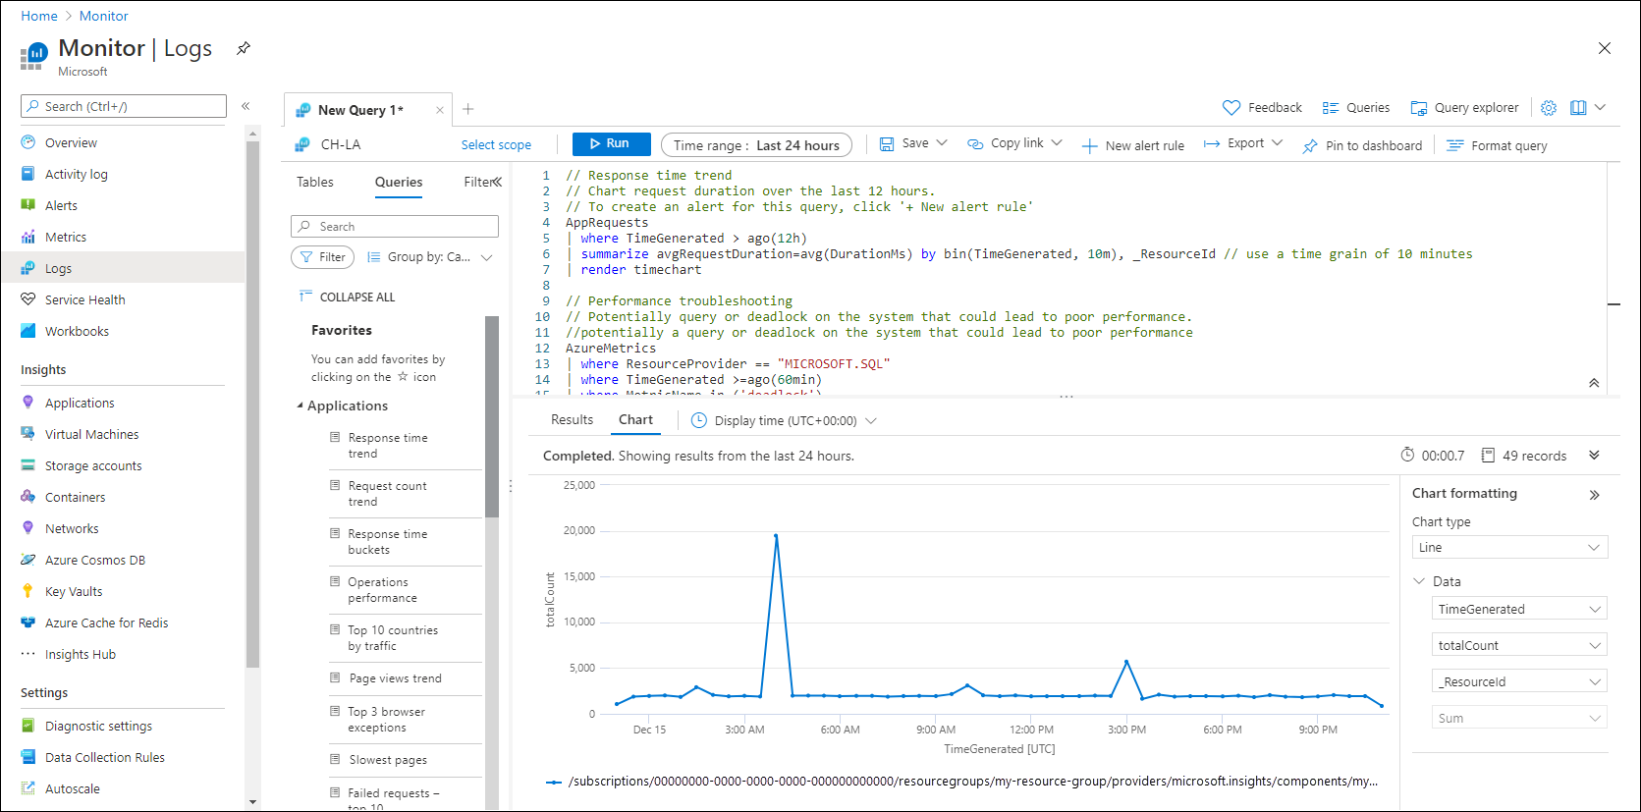1641x812 pixels.
Task: Open Networks insights
Action: (x=72, y=528)
